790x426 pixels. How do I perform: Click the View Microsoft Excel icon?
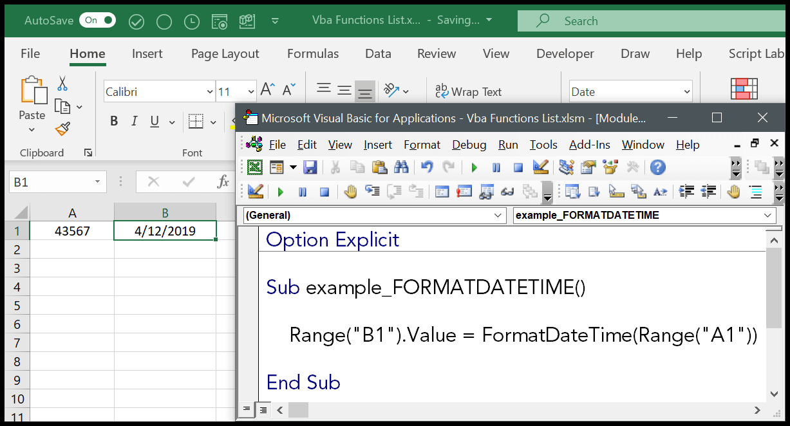click(254, 167)
